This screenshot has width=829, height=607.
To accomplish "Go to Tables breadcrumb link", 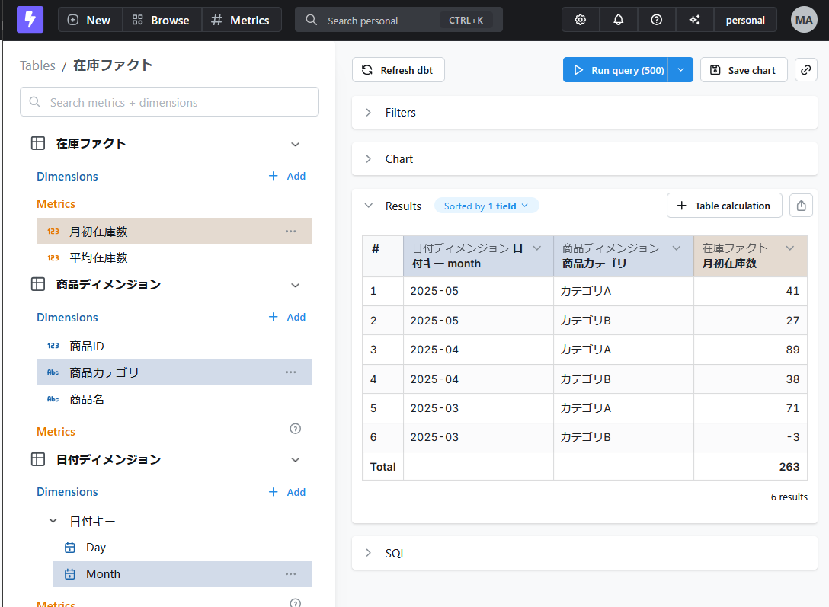I will (x=37, y=65).
